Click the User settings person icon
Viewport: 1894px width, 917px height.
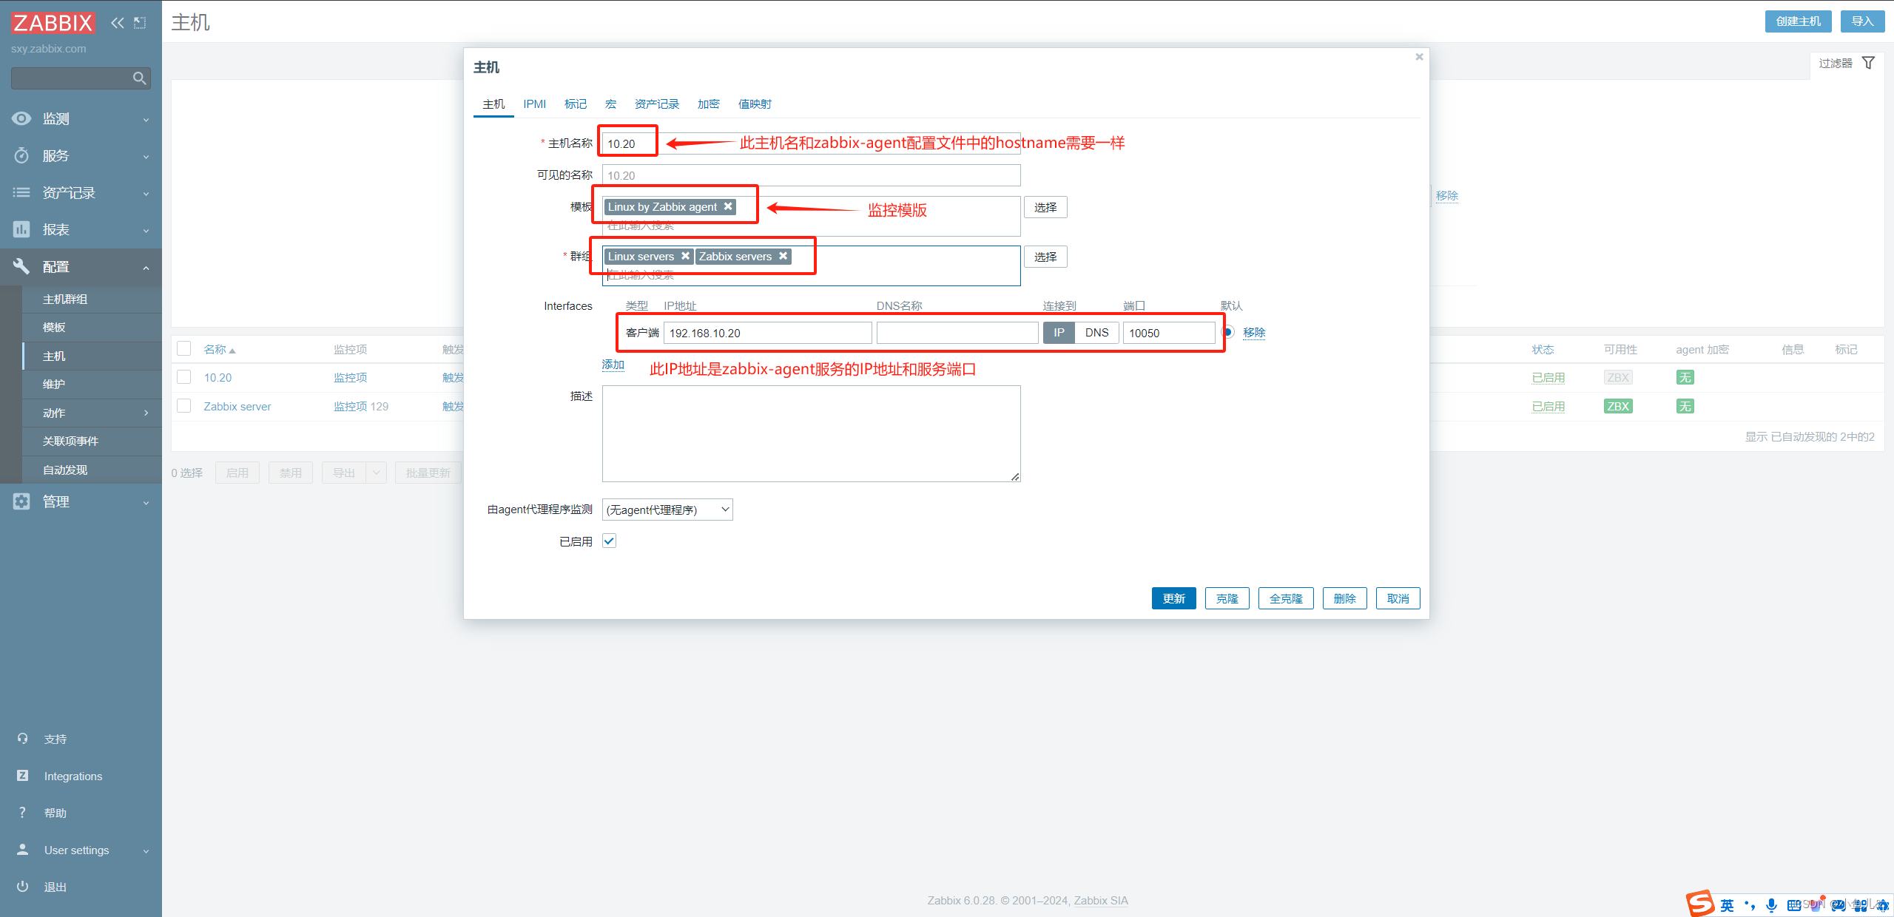click(x=22, y=850)
